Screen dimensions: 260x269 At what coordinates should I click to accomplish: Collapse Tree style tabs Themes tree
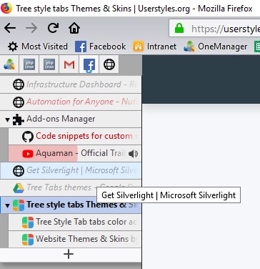tap(7, 205)
